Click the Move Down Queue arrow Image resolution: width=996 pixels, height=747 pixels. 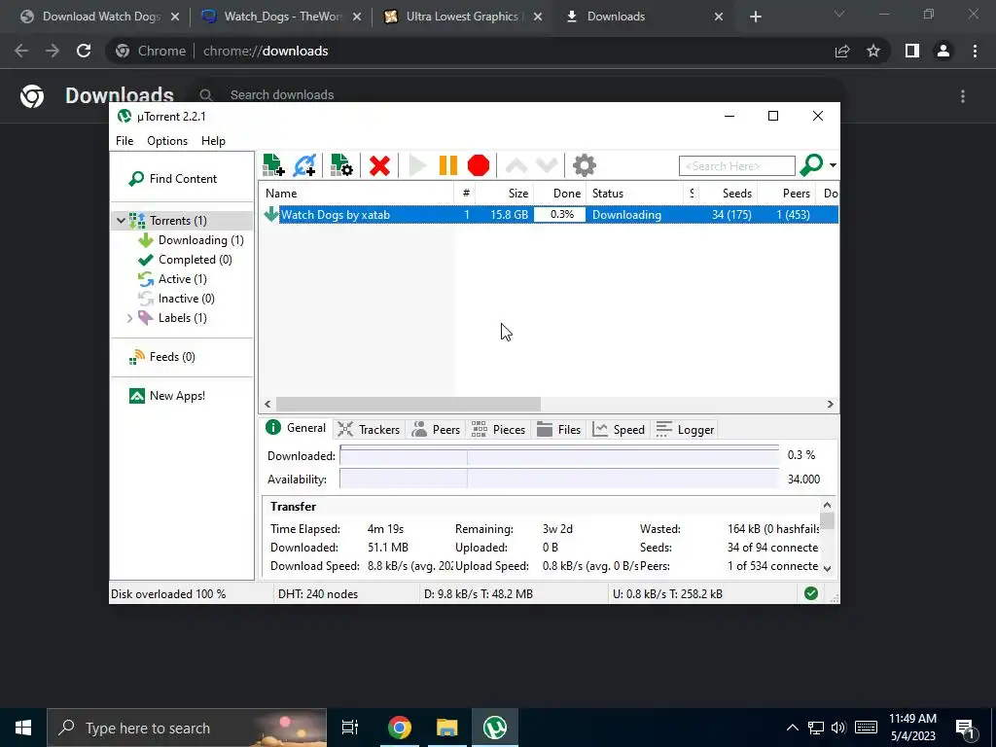coord(547,165)
